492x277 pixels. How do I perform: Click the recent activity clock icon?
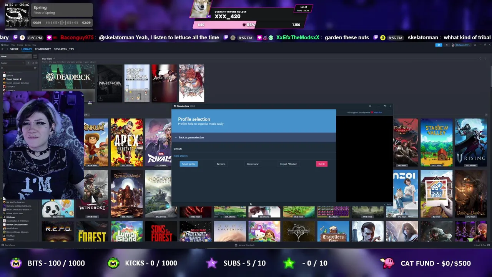[x=33, y=63]
